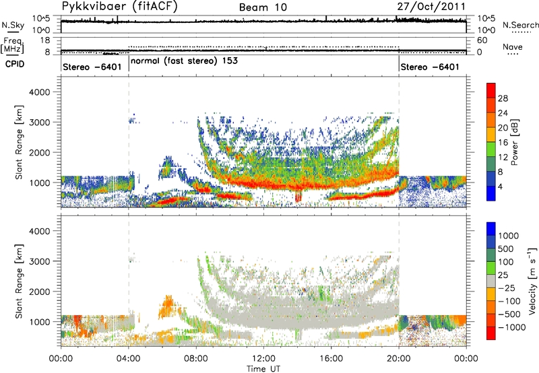This screenshot has height=373, width=539.
Task: Click the 'Time UT' axis title
Action: click(263, 368)
